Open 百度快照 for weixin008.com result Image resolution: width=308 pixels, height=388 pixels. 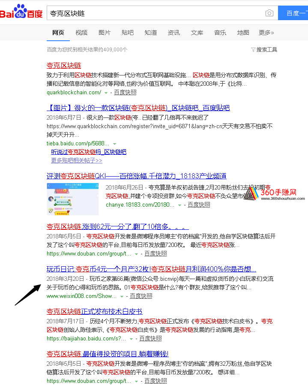141,296
